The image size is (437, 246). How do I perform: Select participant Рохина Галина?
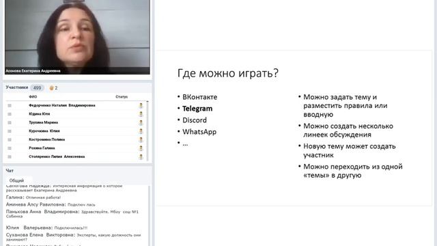click(x=42, y=148)
